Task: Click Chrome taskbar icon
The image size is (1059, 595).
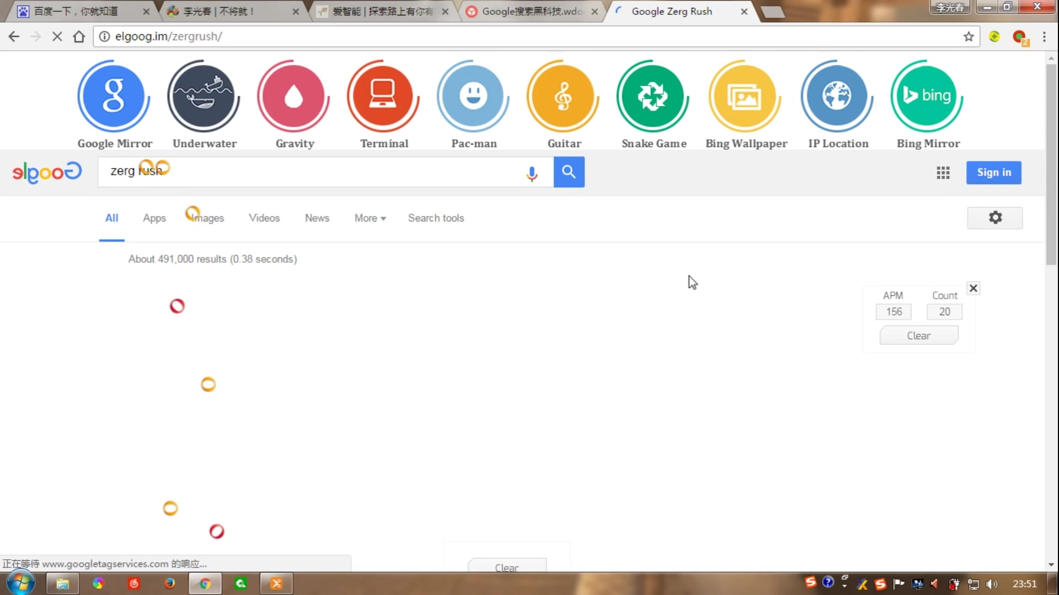Action: click(x=205, y=583)
